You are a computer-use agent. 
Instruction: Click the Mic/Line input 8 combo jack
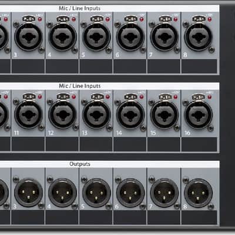[199, 37]
